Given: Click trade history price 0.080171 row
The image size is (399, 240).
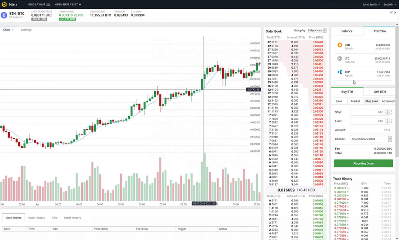Looking at the screenshot, I should point(362,188).
